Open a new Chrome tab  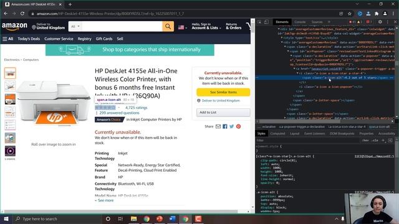pyautogui.click(x=70, y=4)
